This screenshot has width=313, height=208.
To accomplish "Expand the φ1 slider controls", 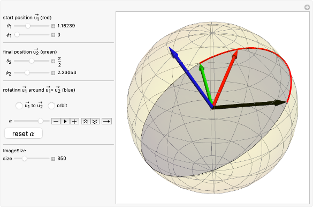I will [x=53, y=35].
